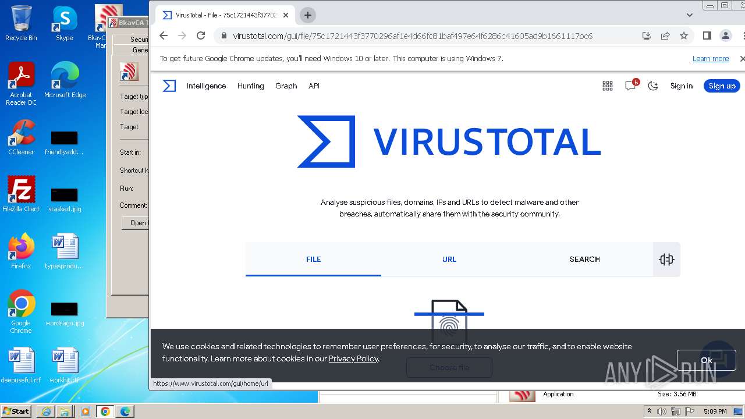The height and width of the screenshot is (419, 745).
Task: Open Graph in the VirusTotal menu
Action: tap(286, 86)
